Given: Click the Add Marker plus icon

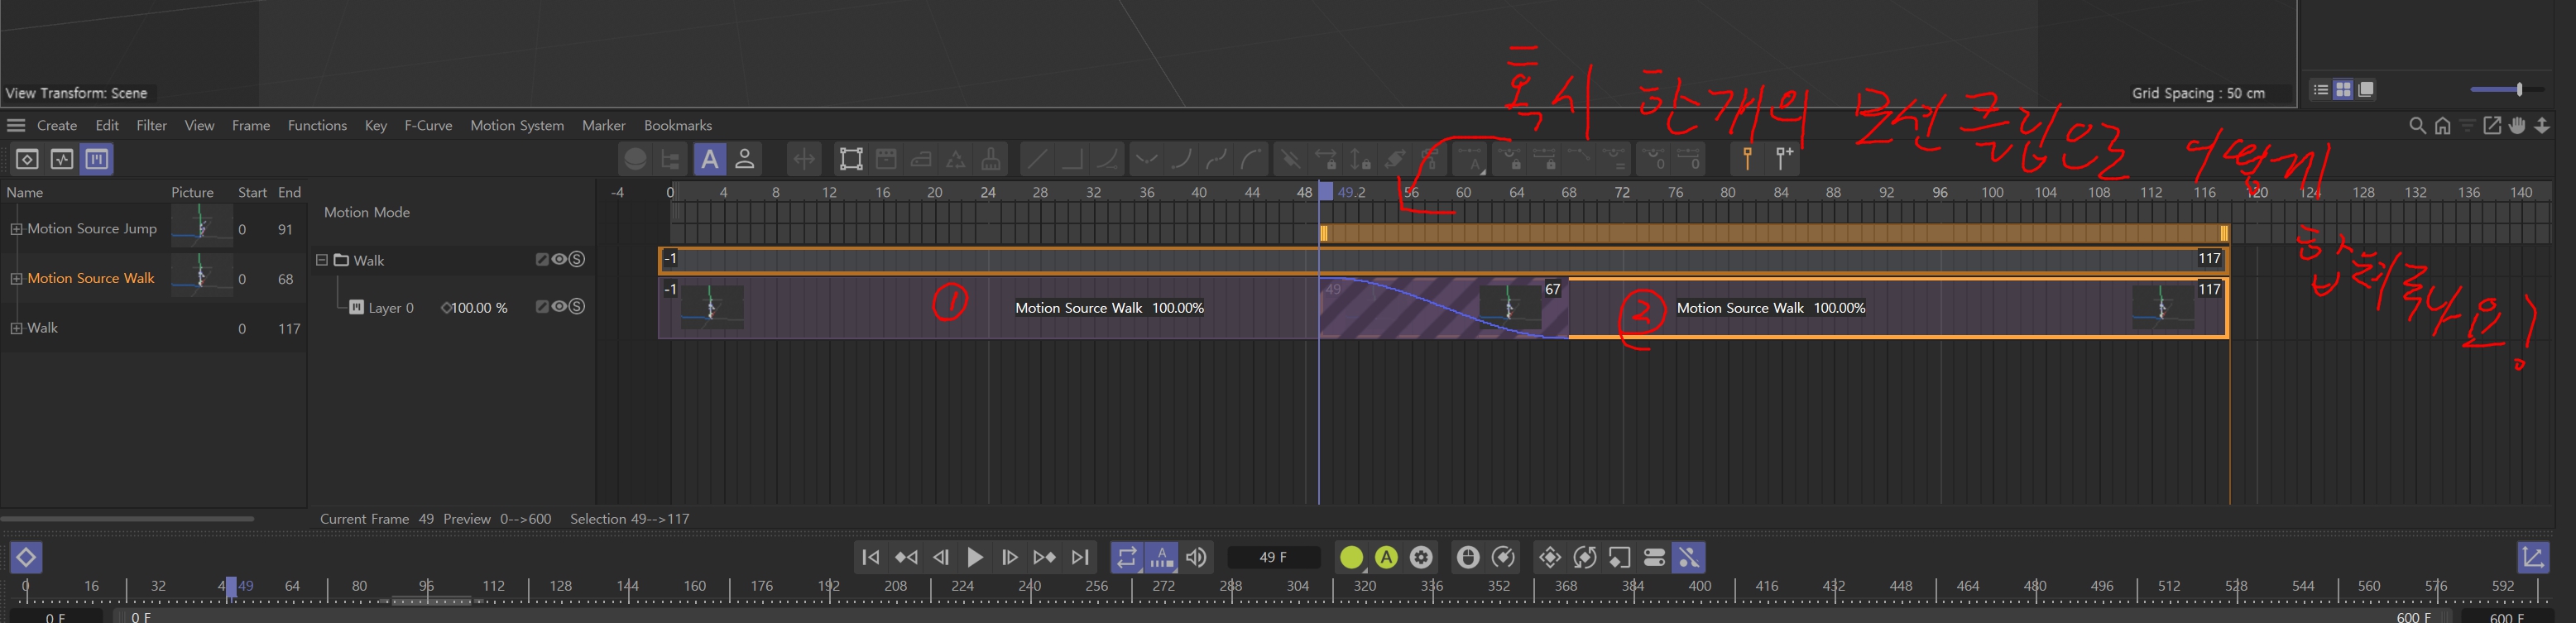Looking at the screenshot, I should [1784, 159].
